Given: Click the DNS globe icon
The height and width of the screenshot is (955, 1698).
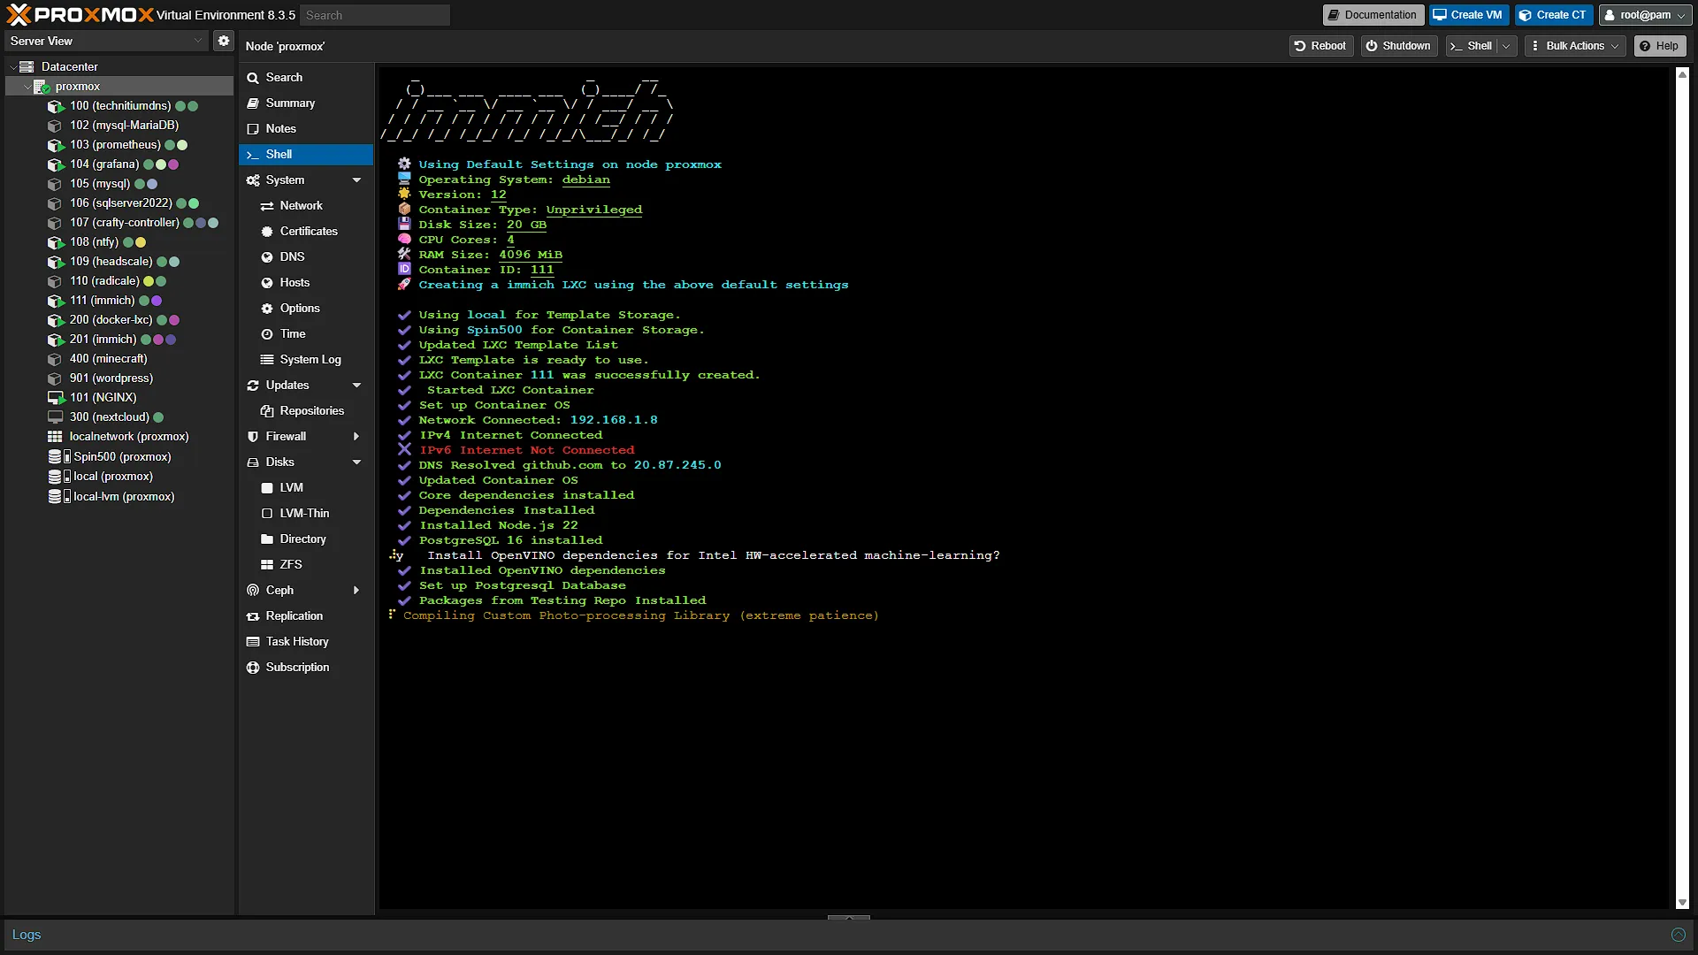Looking at the screenshot, I should coord(267,257).
